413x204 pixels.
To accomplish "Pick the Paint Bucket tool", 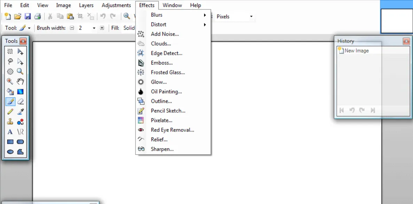I will pos(10,92).
